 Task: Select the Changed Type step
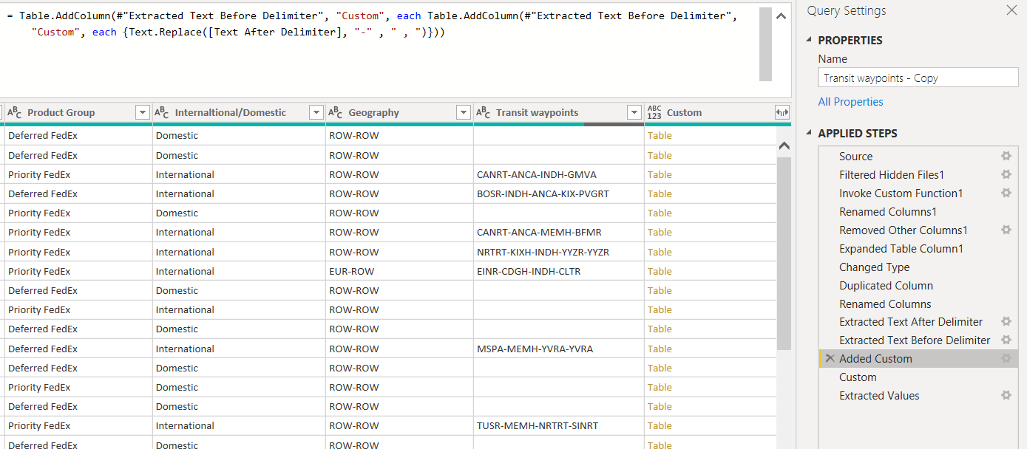click(874, 267)
